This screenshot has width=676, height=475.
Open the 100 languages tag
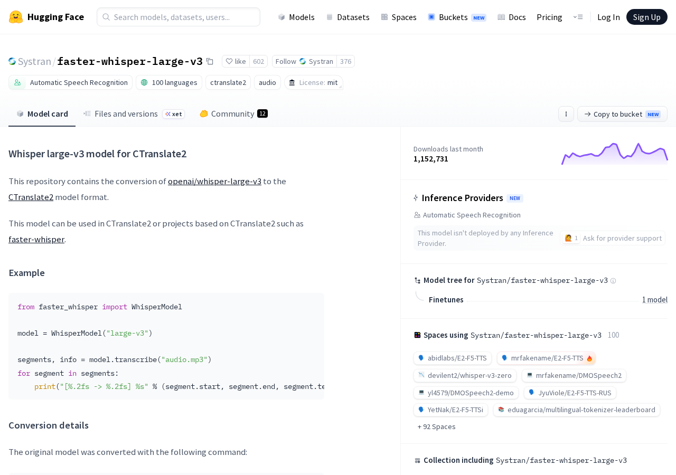[169, 82]
